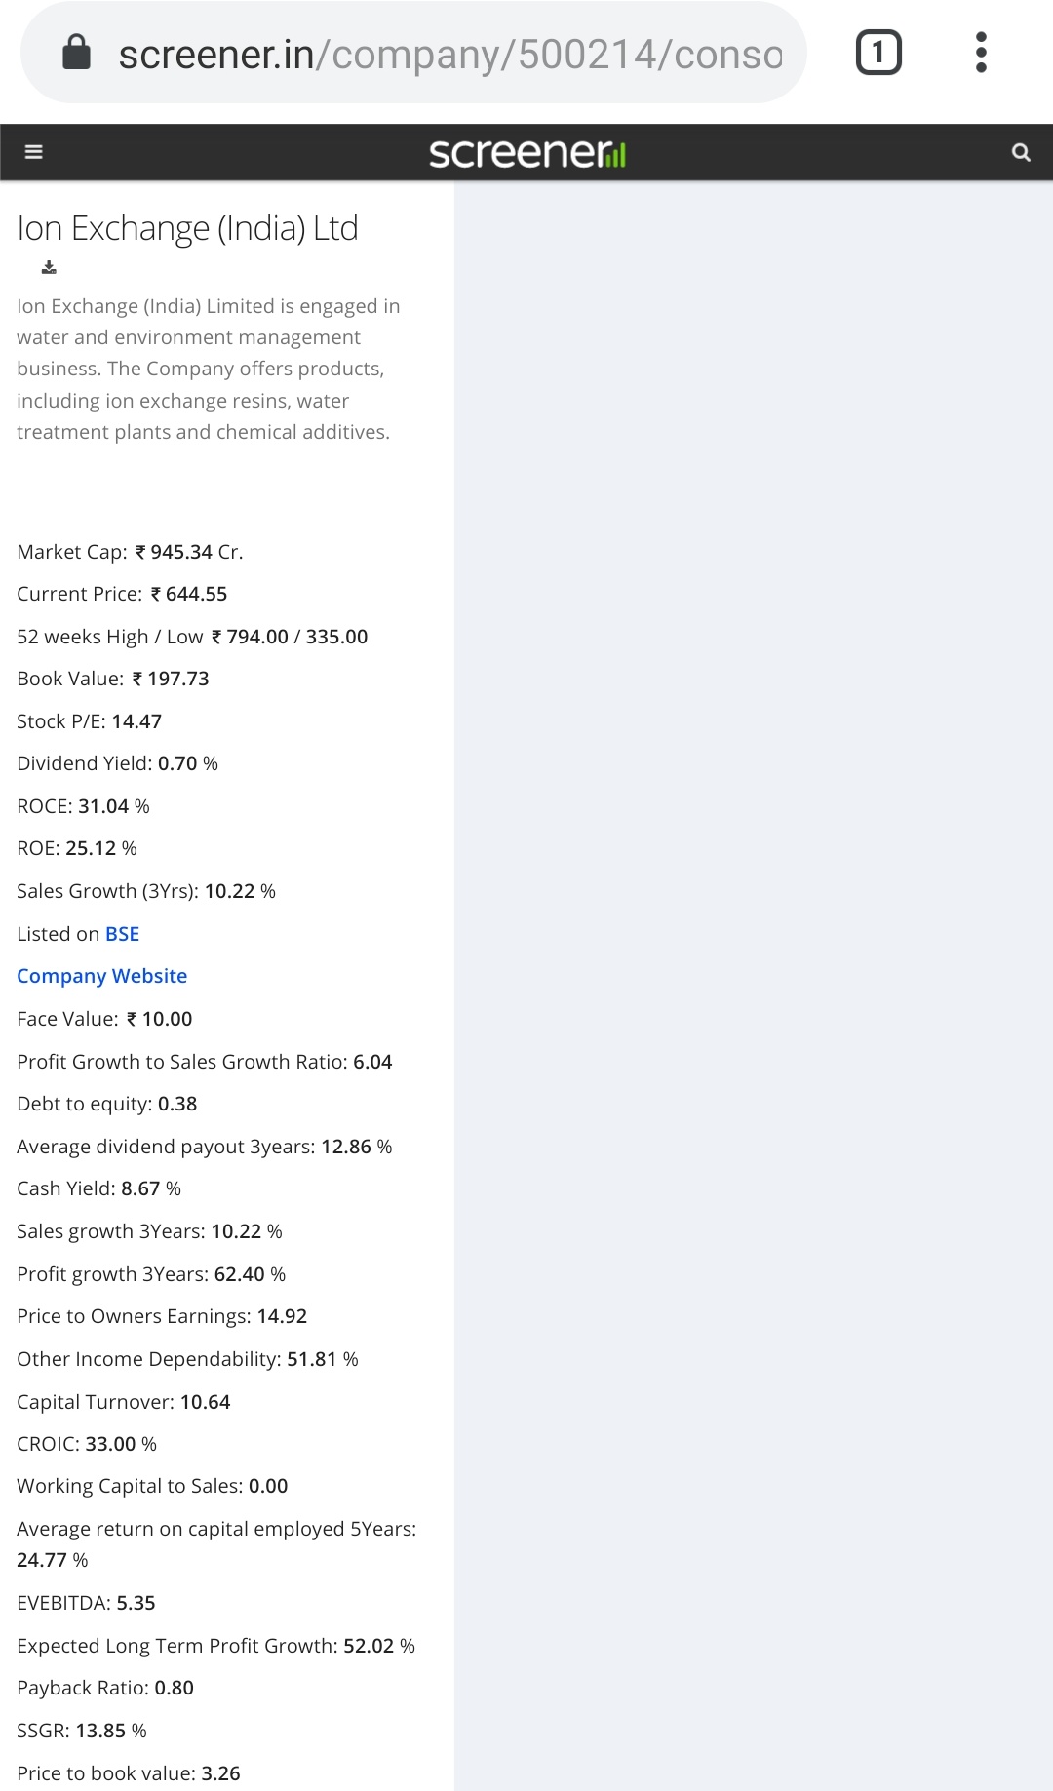Click the download icon below company name
The image size is (1053, 1791).
pos(49,267)
